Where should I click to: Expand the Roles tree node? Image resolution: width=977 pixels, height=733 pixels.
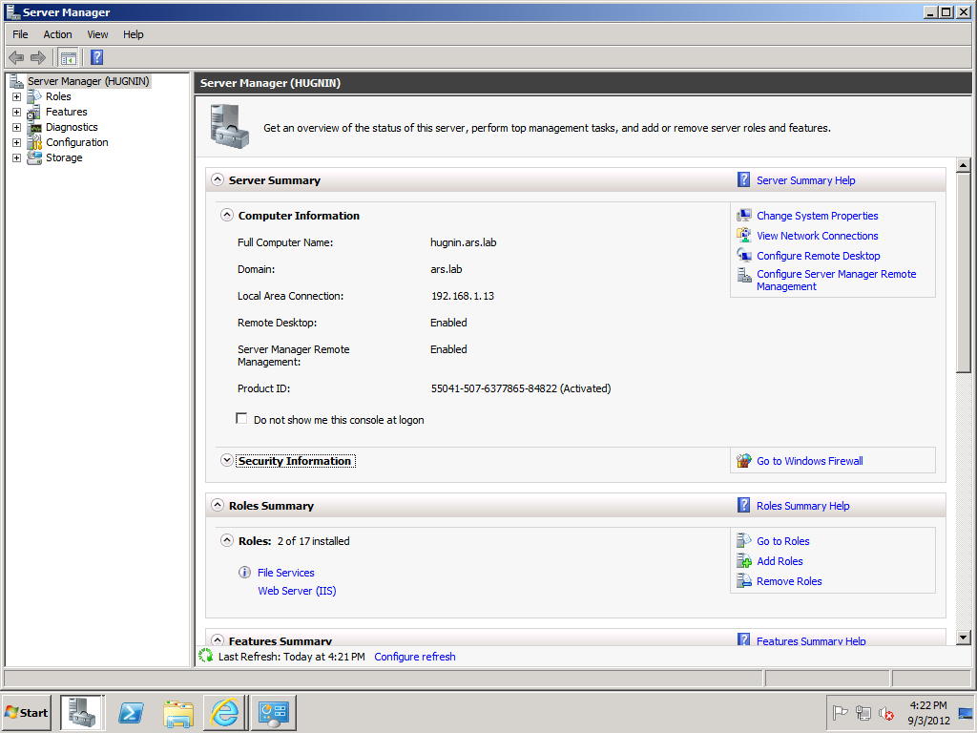(17, 96)
